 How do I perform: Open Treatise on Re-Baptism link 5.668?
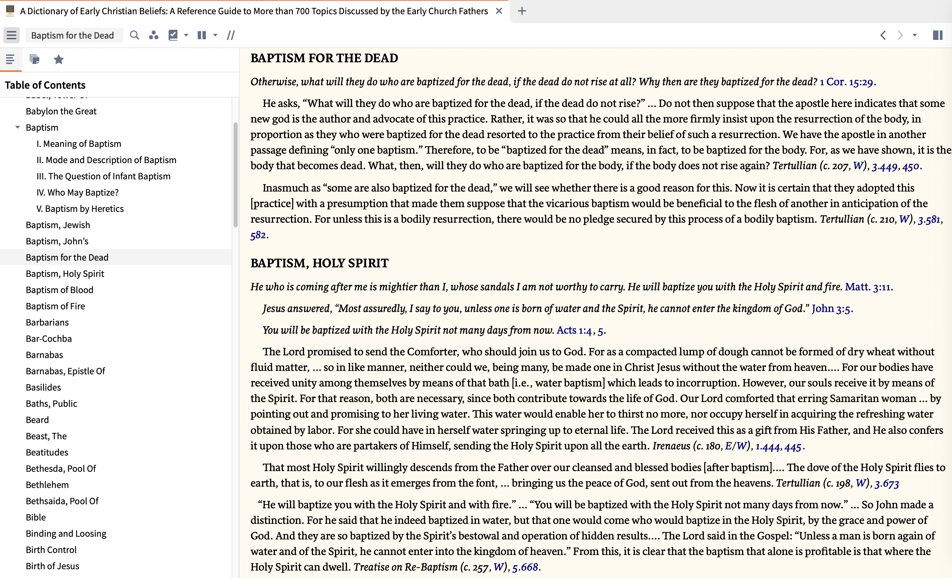pyautogui.click(x=525, y=567)
